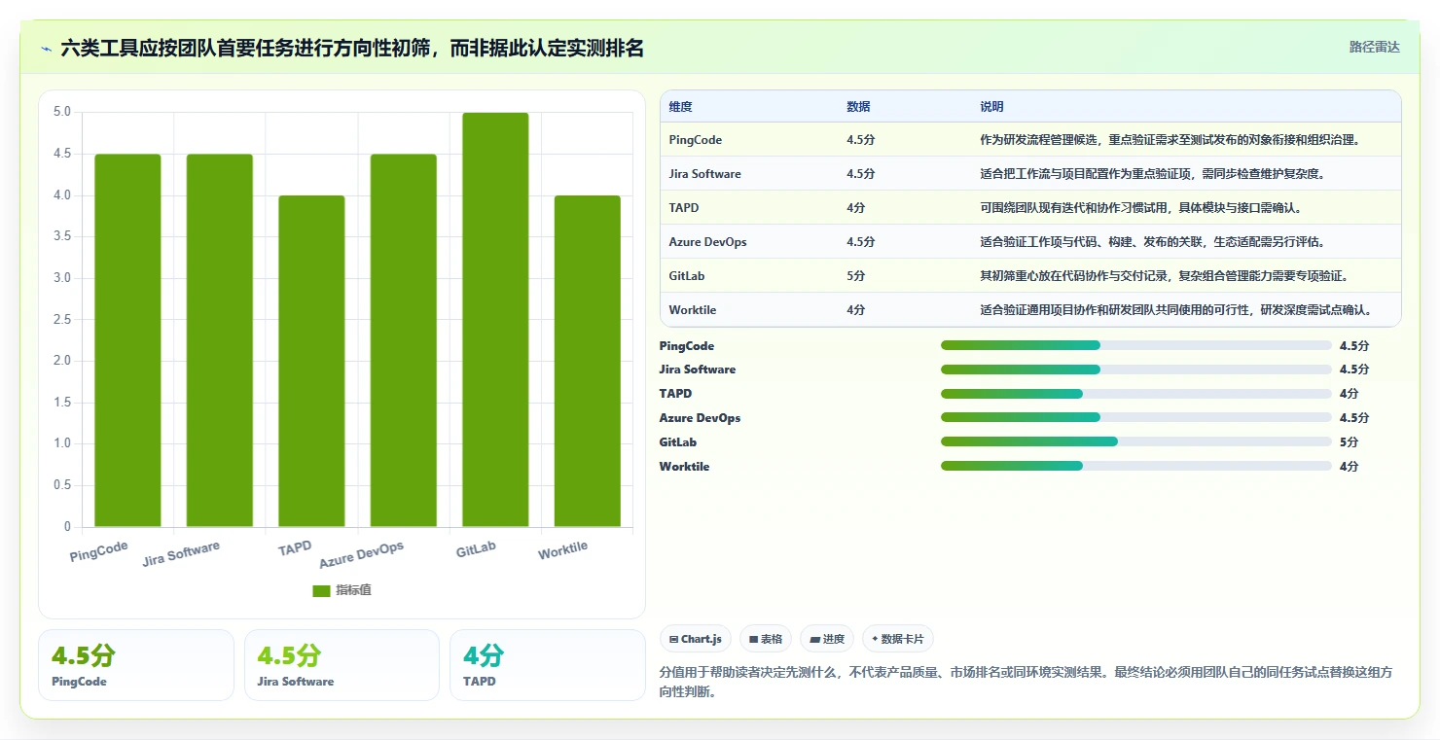Click the Jira Software x-axis label
The height and width of the screenshot is (740, 1440).
click(x=181, y=553)
